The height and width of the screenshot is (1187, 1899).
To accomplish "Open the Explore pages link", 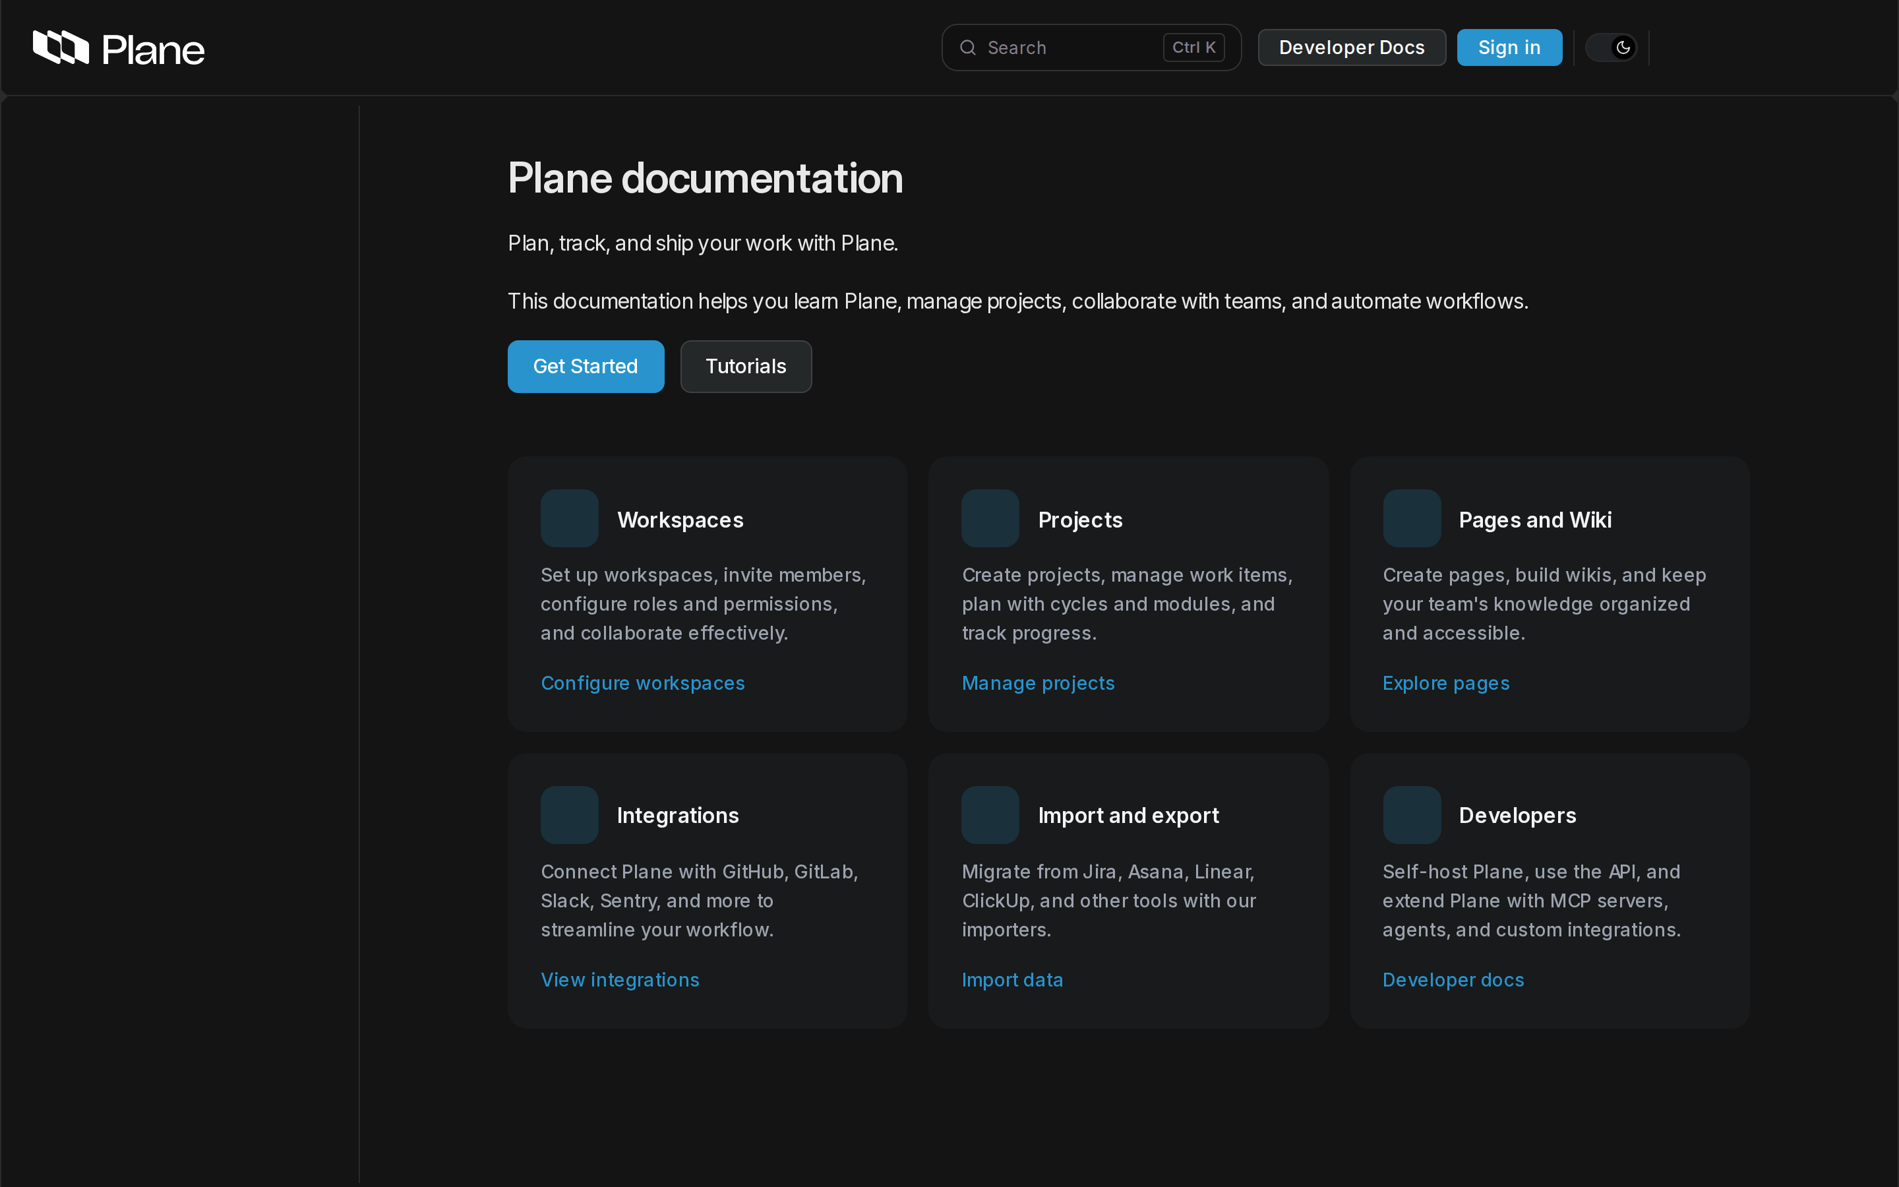I will click(1445, 683).
